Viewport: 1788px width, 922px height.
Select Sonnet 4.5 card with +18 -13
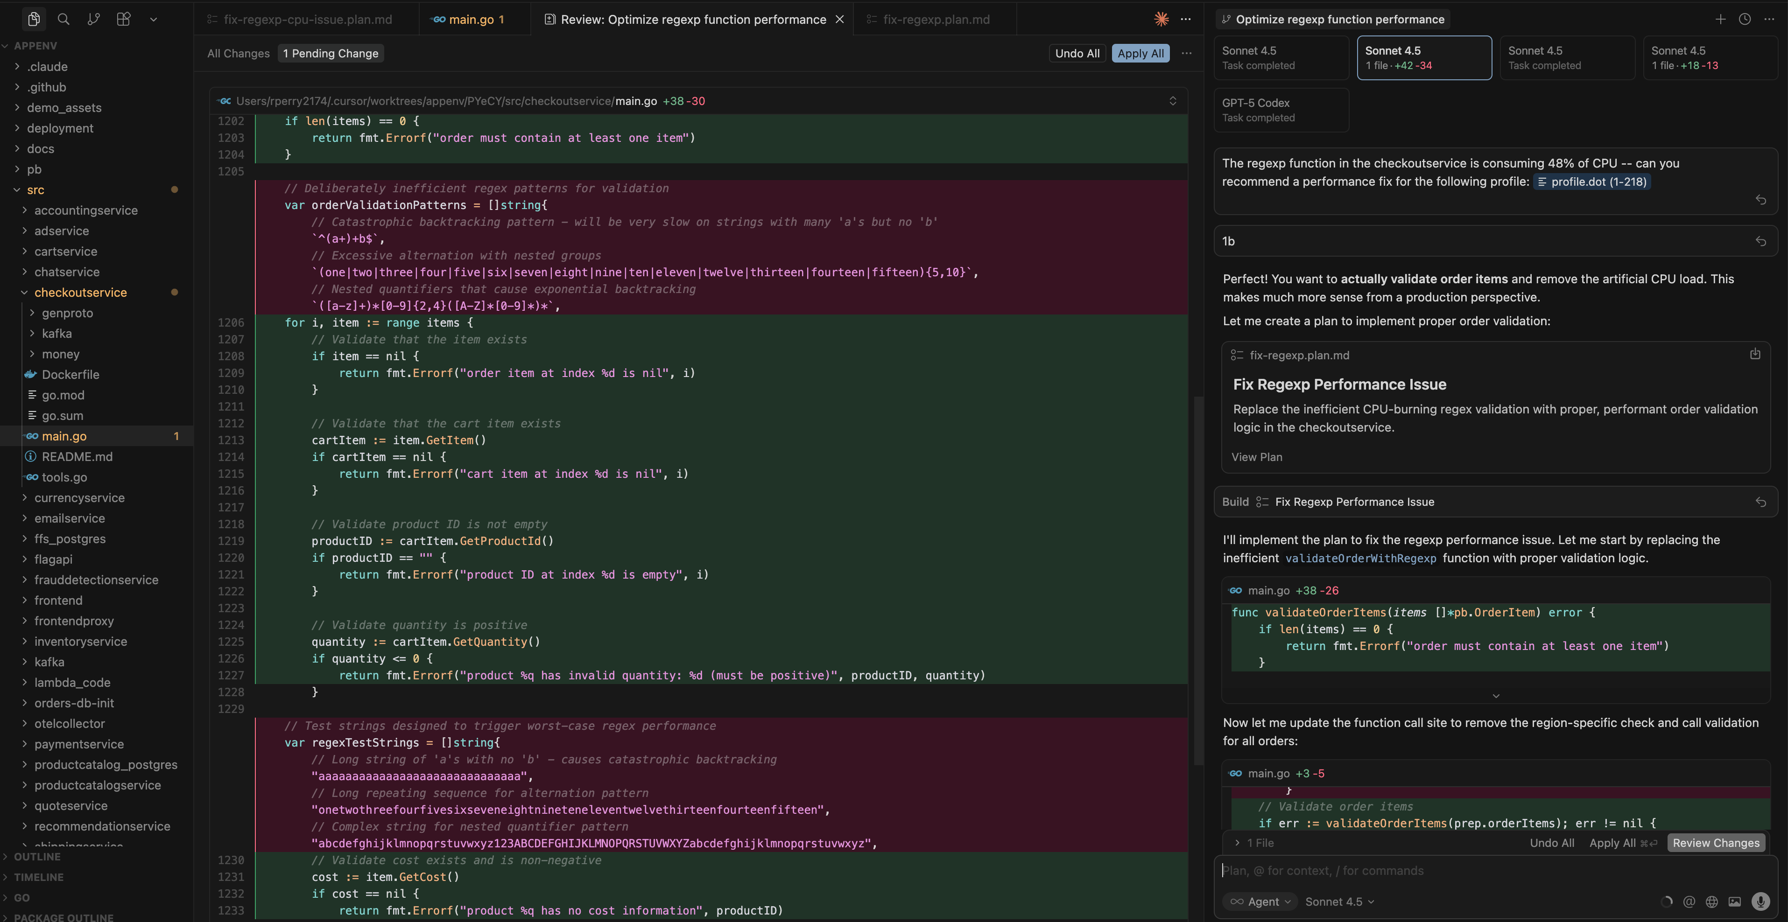coord(1710,57)
